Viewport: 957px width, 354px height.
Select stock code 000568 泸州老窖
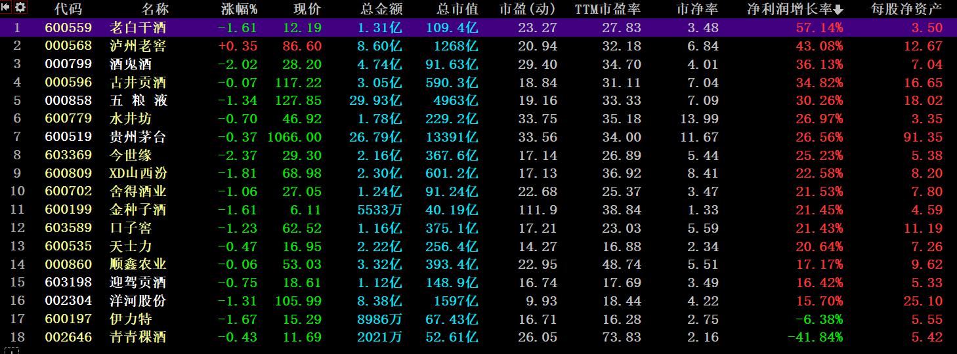tap(64, 46)
